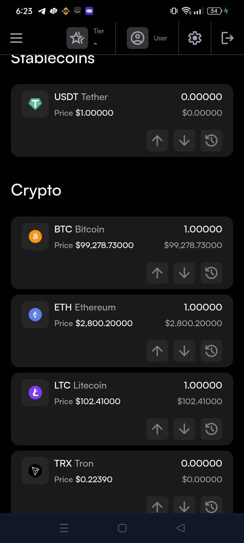The image size is (244, 543).
Task: Click the logout icon
Action: tap(227, 38)
